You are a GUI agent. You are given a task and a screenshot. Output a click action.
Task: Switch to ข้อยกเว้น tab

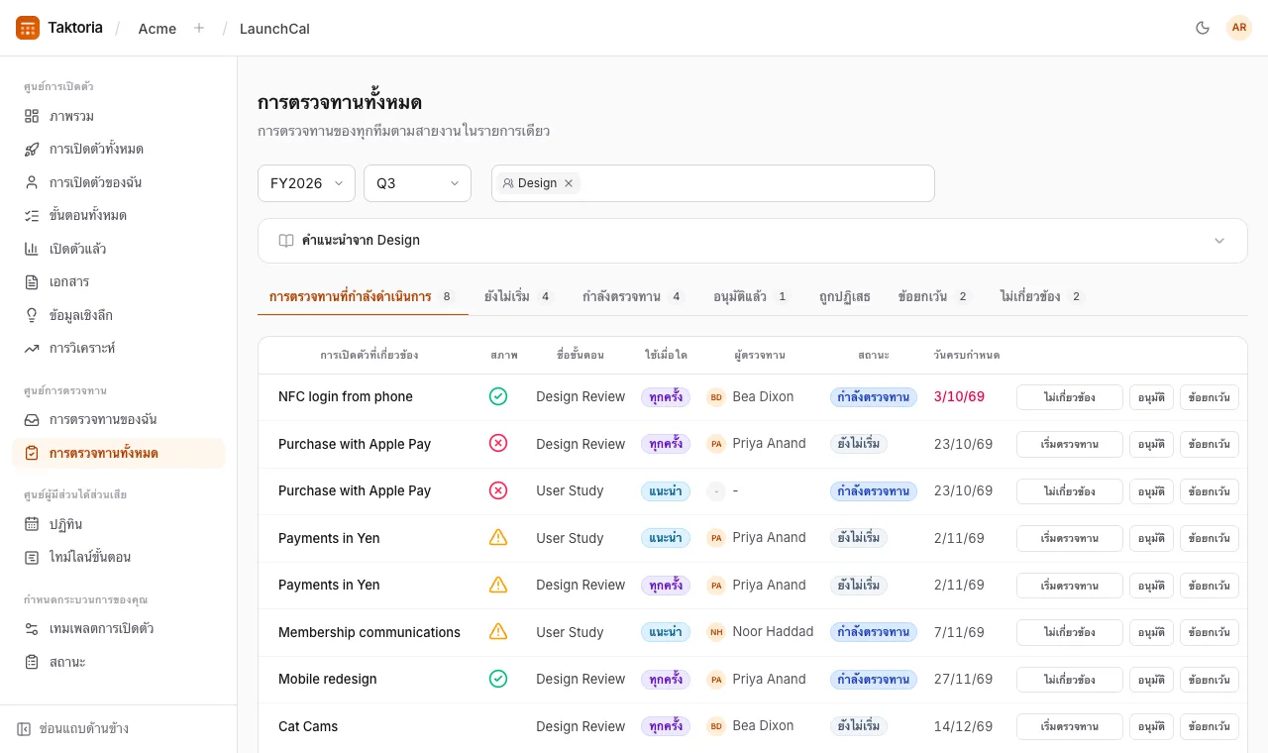click(x=933, y=296)
